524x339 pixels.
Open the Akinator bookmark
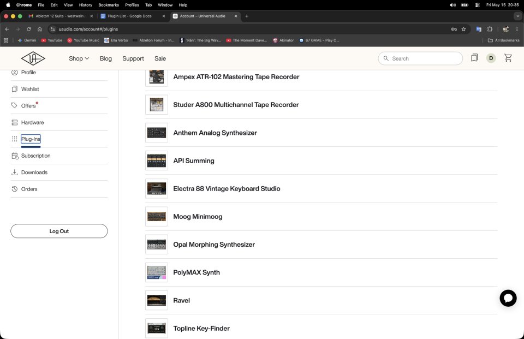tap(283, 40)
